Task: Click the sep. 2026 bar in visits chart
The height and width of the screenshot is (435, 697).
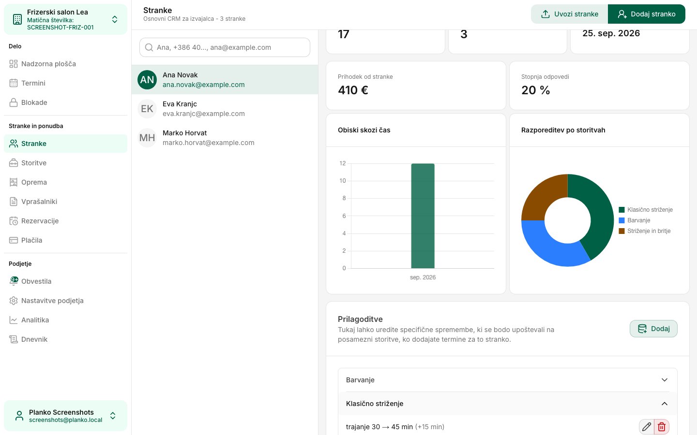Action: tap(423, 216)
